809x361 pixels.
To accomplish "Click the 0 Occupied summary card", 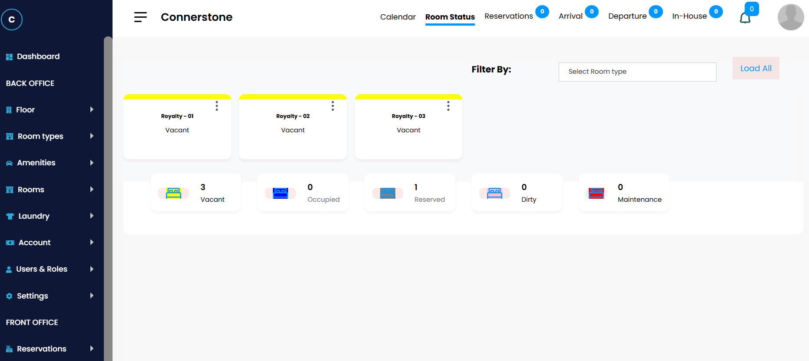I will click(303, 193).
